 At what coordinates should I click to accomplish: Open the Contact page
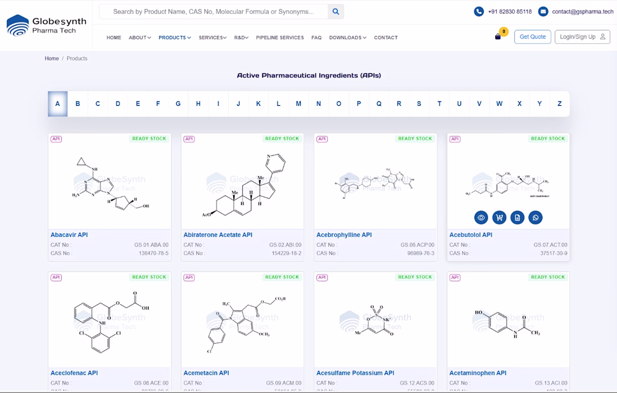pos(386,38)
